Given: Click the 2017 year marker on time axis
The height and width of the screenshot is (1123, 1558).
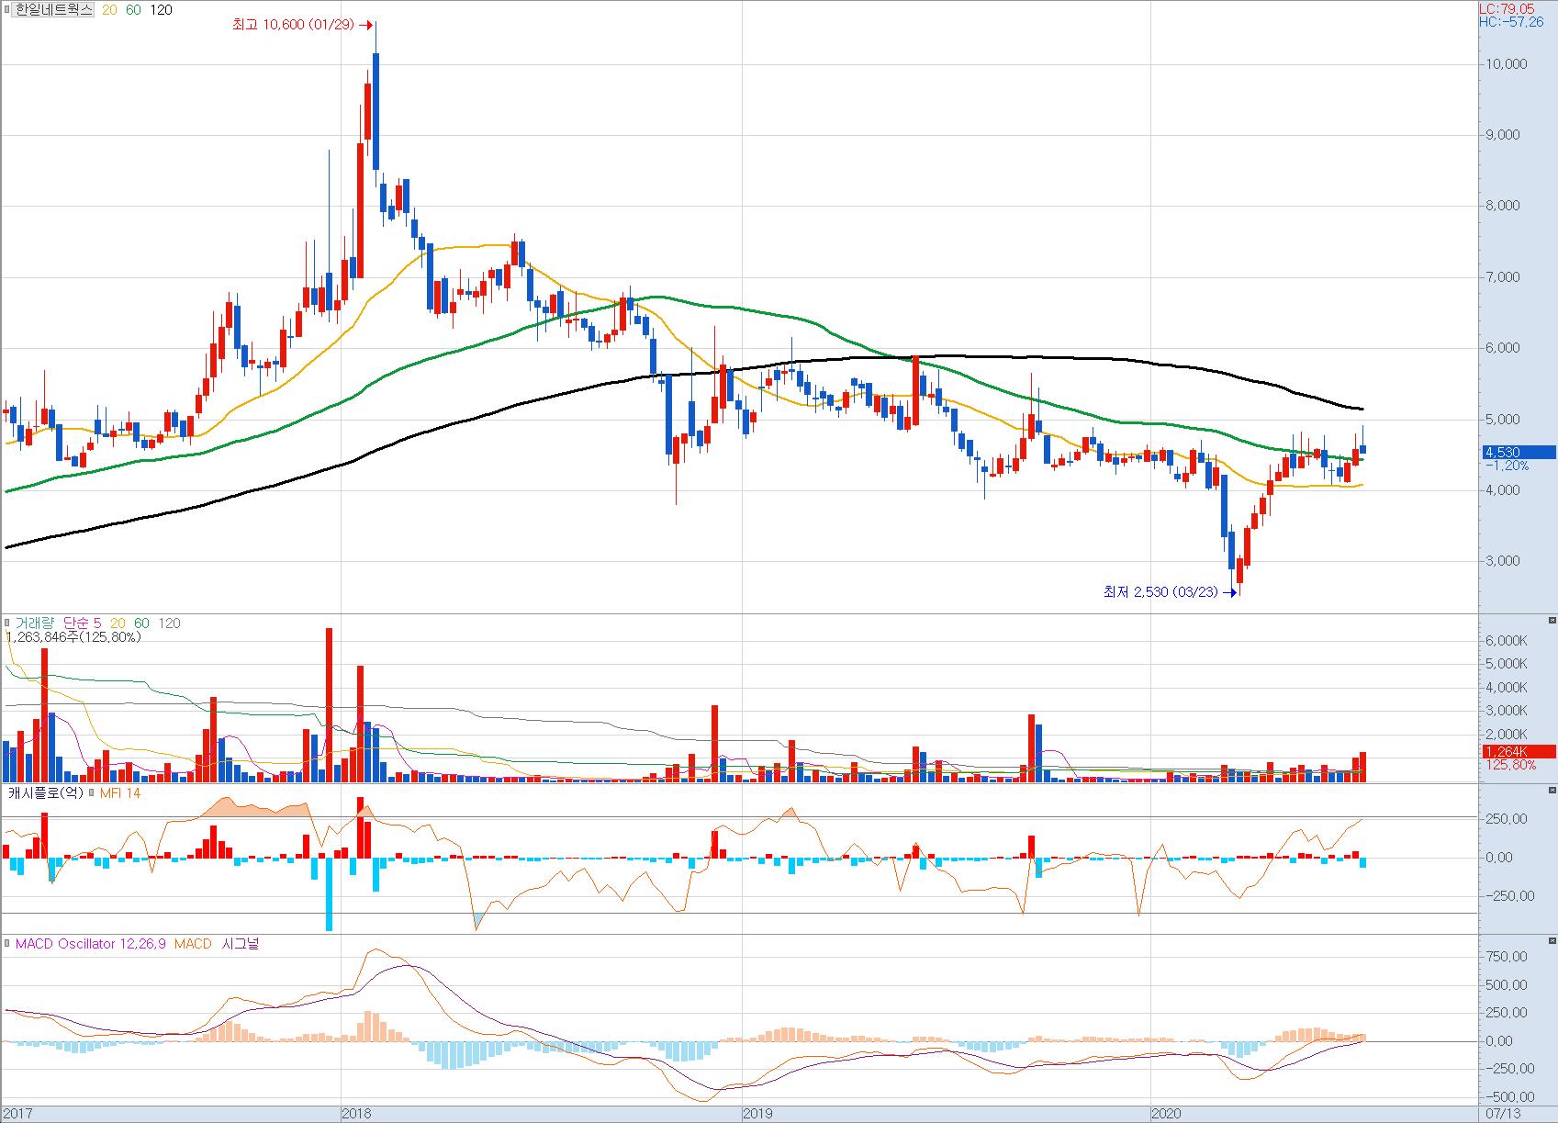Looking at the screenshot, I should pos(18,1114).
